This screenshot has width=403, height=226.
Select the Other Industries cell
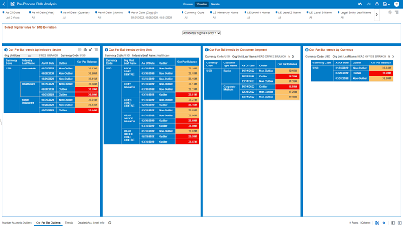coord(29,105)
